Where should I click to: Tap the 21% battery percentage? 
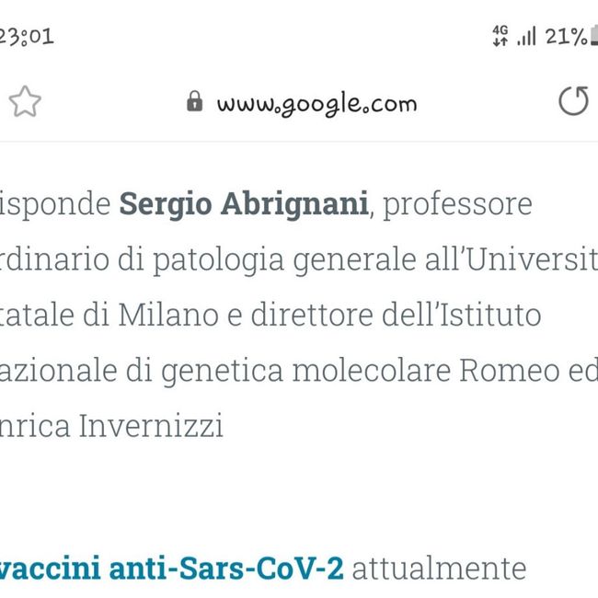[565, 36]
